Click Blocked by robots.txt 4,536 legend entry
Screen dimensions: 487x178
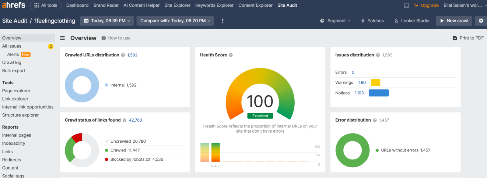[x=134, y=159]
